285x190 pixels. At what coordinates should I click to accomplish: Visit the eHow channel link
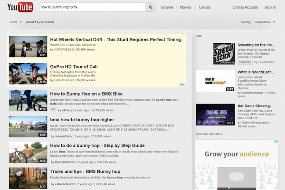(x=66, y=110)
